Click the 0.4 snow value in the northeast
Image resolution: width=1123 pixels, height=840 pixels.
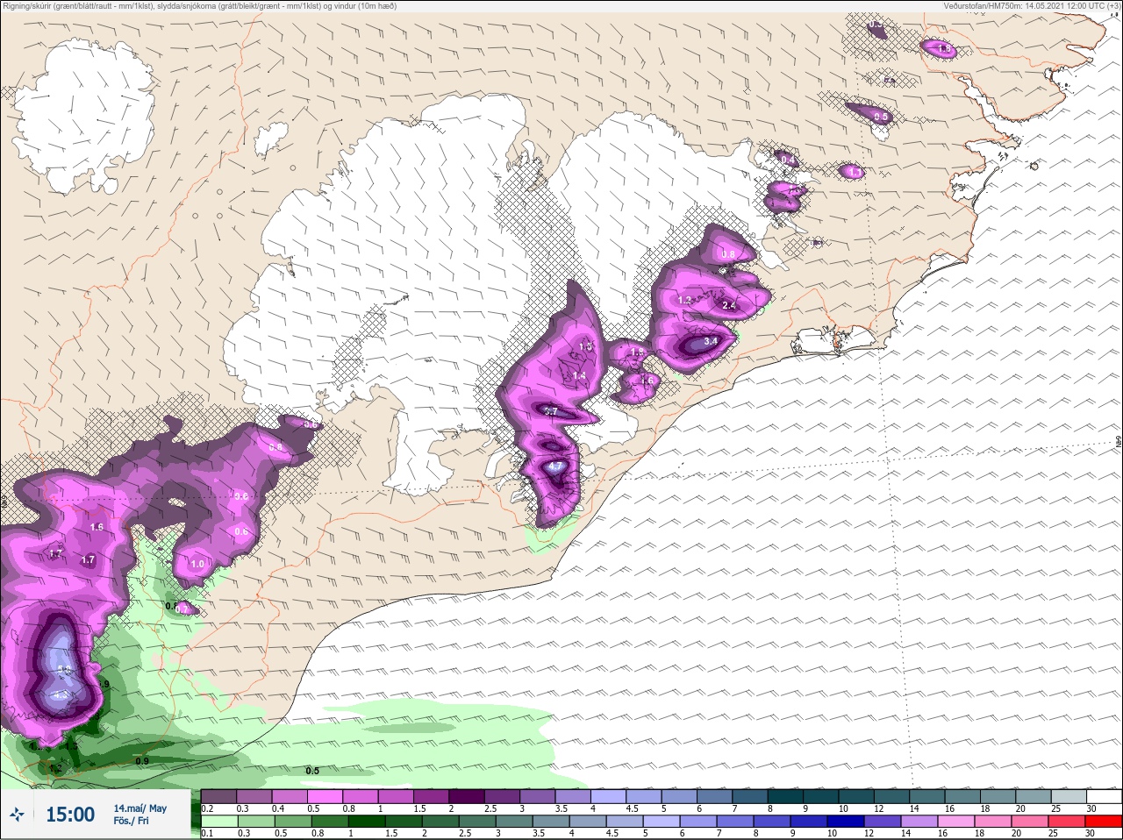point(787,160)
